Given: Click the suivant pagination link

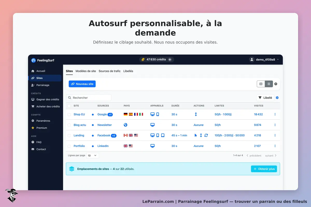Looking at the screenshot, I should tap(271, 156).
